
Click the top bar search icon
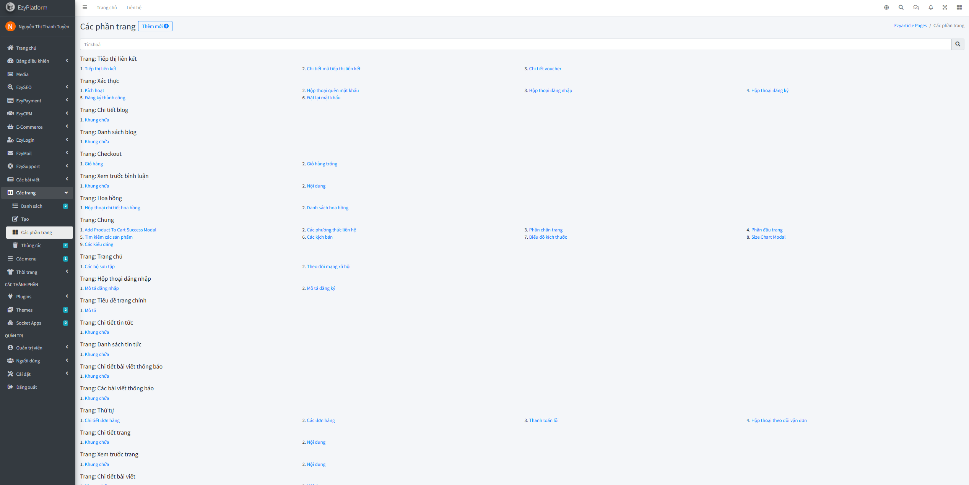(901, 8)
